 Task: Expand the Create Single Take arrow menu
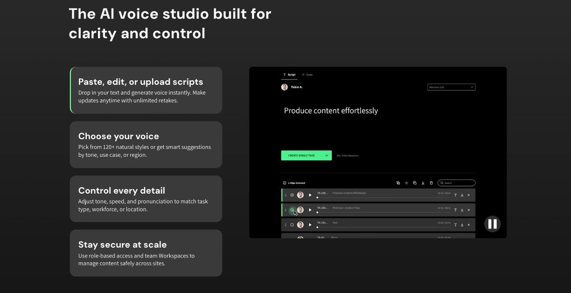[327, 155]
